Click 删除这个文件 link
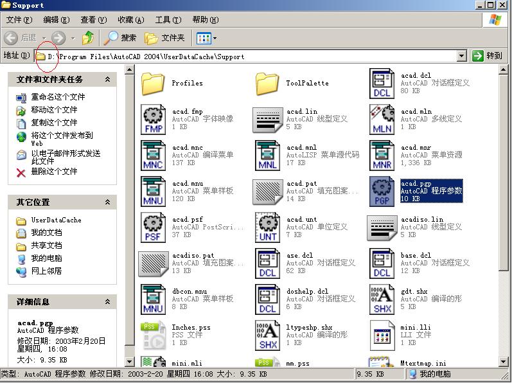 [54, 172]
